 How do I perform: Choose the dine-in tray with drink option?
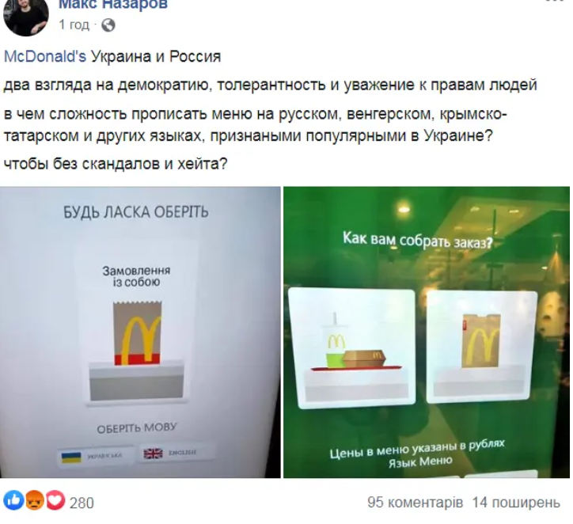(352, 347)
